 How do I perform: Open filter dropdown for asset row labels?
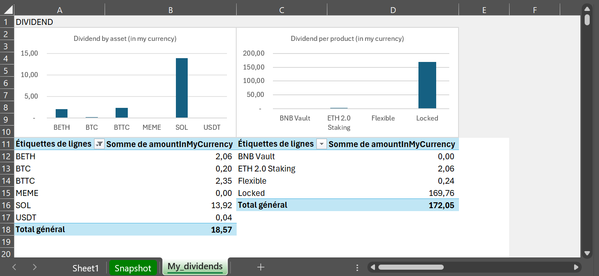(x=99, y=144)
